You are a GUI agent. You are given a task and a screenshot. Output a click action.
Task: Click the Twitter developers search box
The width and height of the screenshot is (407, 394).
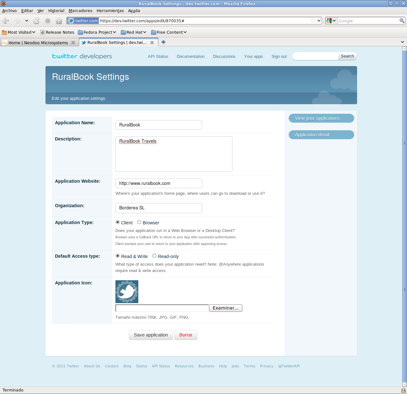coord(315,56)
